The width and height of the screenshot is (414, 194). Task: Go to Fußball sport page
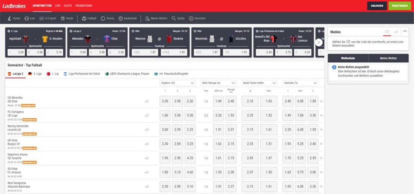coord(89,19)
